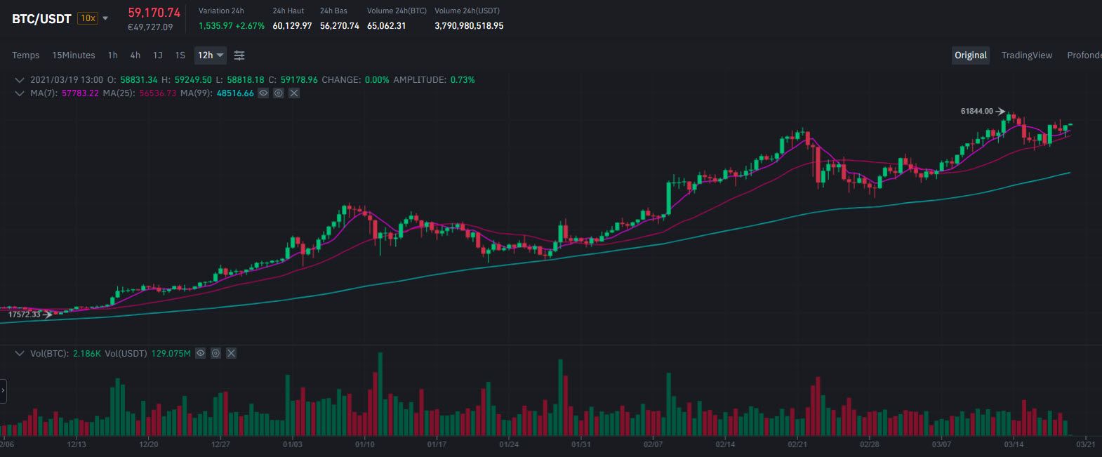The image size is (1102, 457).
Task: Click the Vol(BTC) value 2.186K
Action: [x=87, y=353]
